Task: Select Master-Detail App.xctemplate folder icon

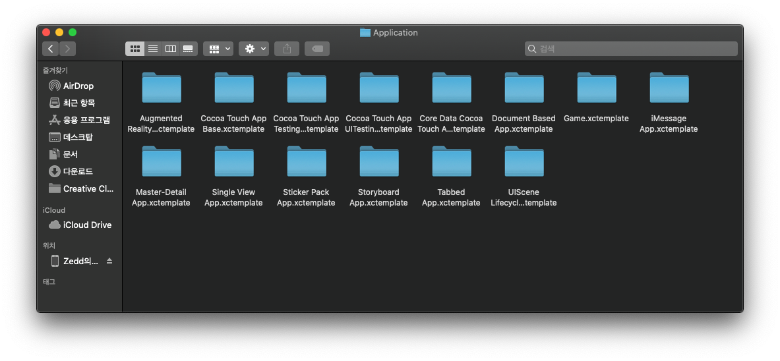Action: pos(162,161)
